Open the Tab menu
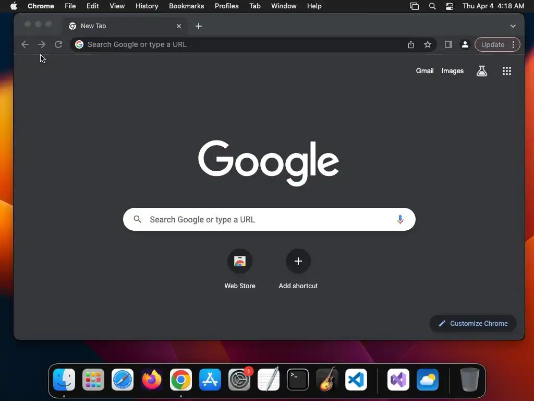 coord(254,6)
